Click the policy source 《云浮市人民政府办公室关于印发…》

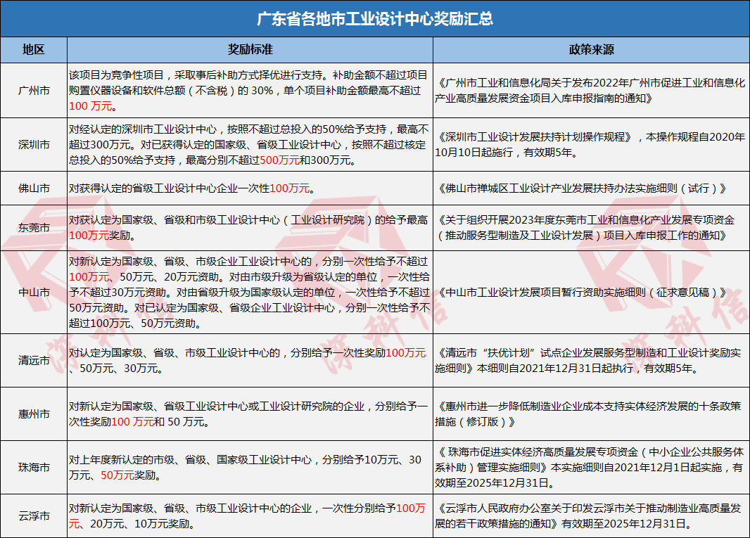(x=588, y=516)
